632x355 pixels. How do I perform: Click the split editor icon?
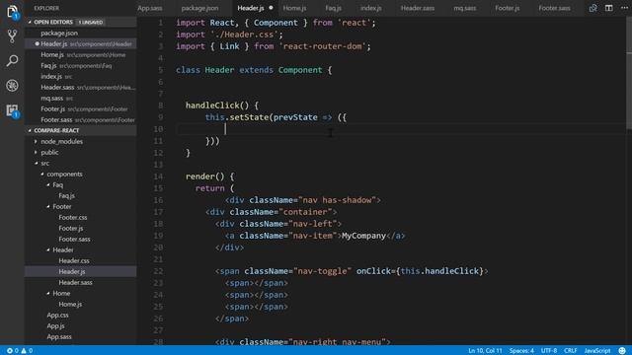(x=608, y=8)
